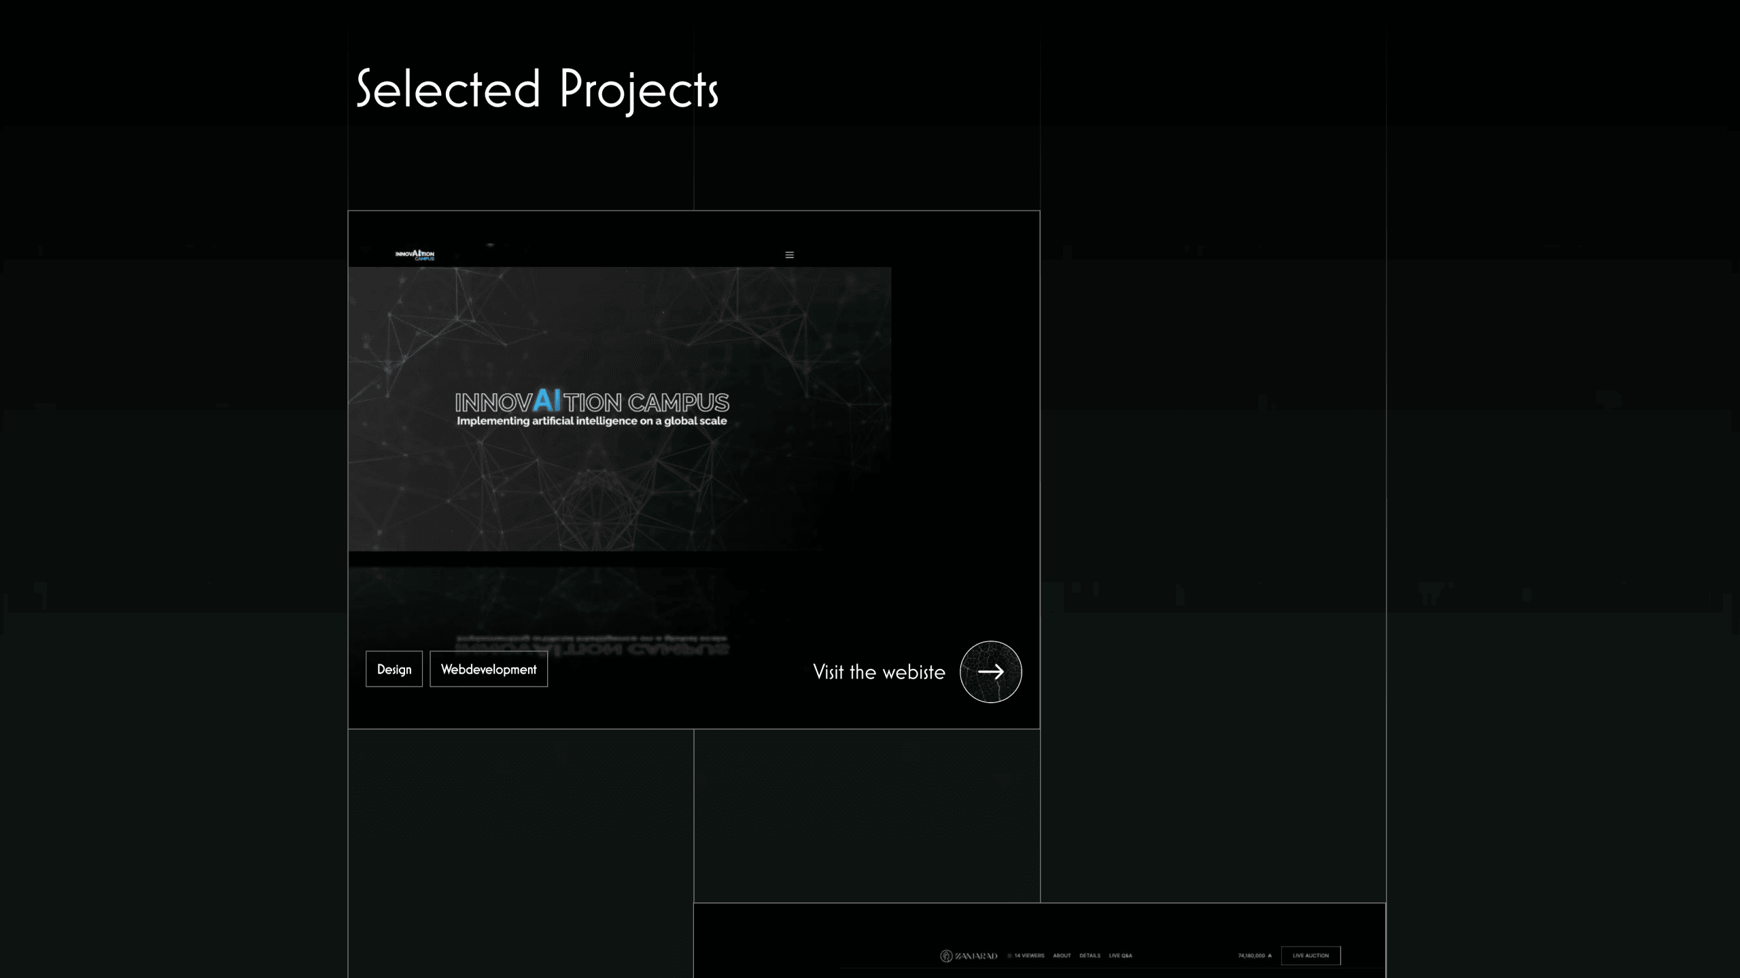Click the Zamarad wordmark text
The height and width of the screenshot is (978, 1740).
tap(976, 956)
